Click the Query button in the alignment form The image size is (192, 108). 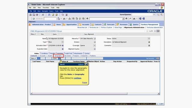(55, 34)
